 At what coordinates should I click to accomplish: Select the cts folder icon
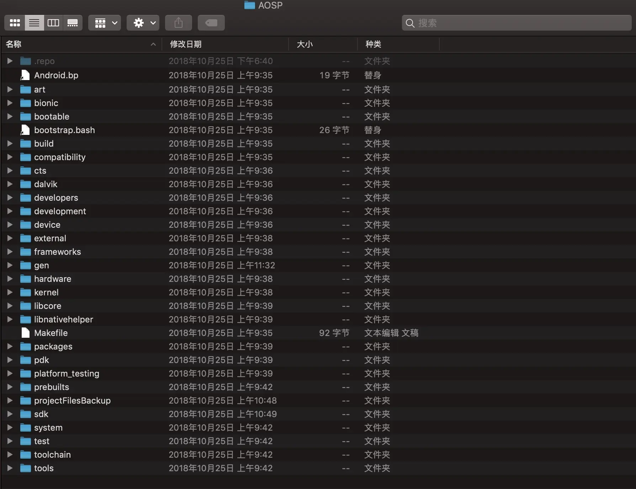[x=26, y=170]
